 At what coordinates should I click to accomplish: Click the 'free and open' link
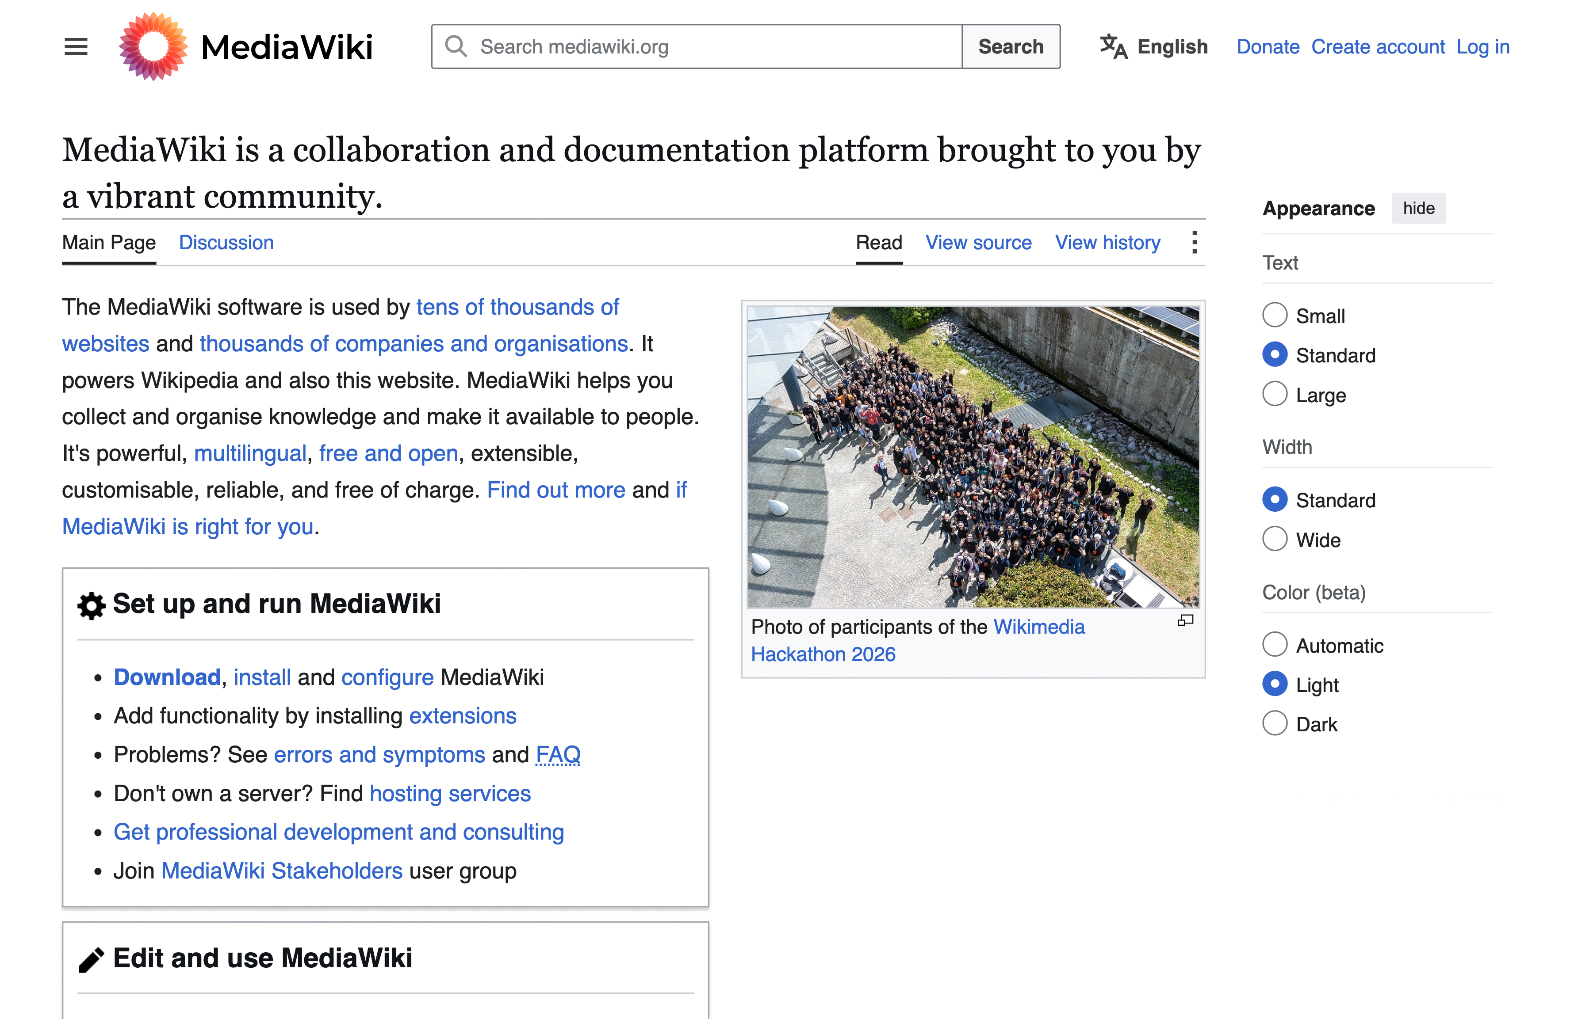tap(388, 454)
